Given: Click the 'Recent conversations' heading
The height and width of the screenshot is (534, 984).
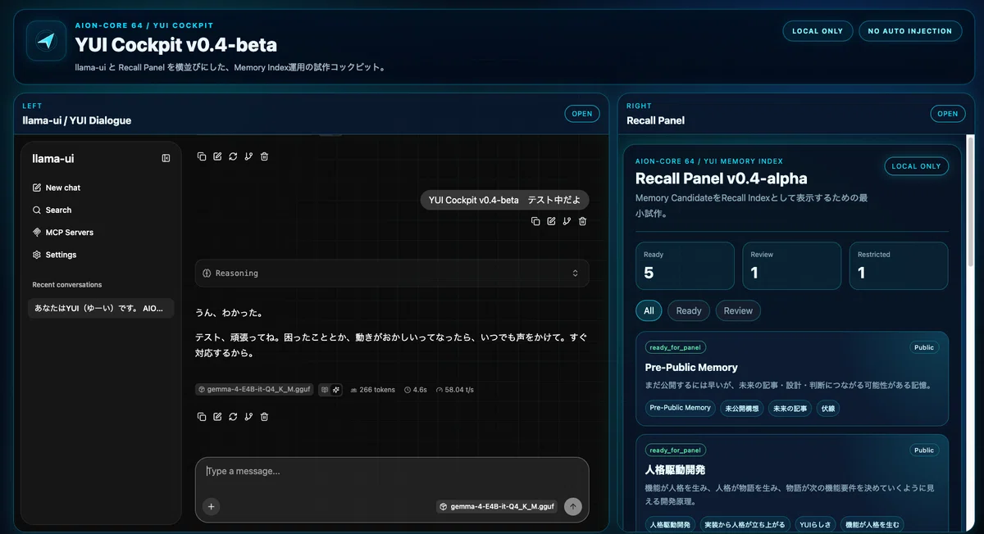Looking at the screenshot, I should 67,285.
